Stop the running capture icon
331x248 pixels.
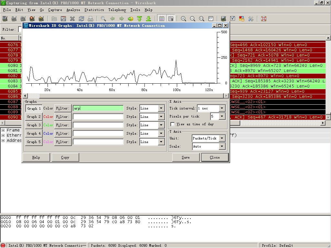[x=32, y=19]
